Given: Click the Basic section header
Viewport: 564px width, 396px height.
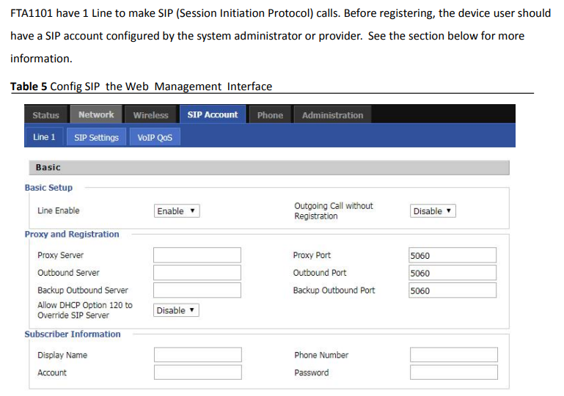Looking at the screenshot, I should point(269,168).
